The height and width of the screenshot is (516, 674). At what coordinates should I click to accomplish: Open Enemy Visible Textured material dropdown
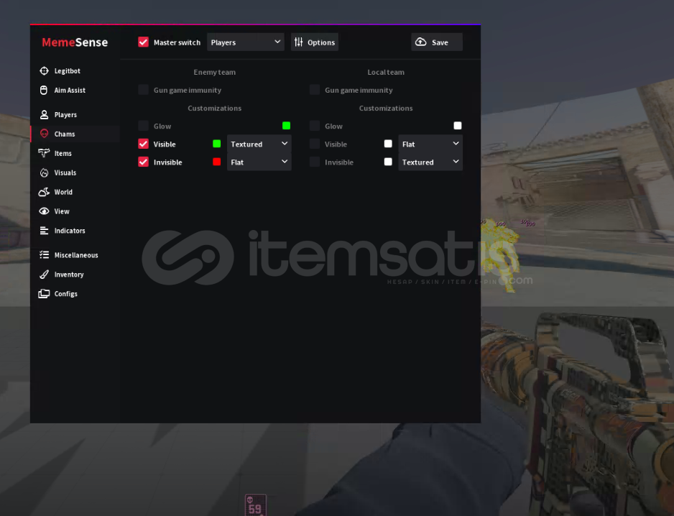tap(259, 144)
